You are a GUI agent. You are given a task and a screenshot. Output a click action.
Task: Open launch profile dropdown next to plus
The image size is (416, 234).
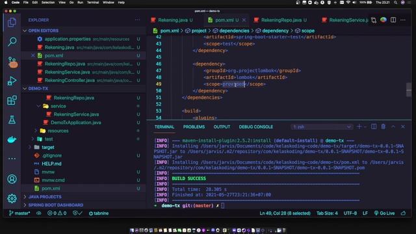point(365,127)
